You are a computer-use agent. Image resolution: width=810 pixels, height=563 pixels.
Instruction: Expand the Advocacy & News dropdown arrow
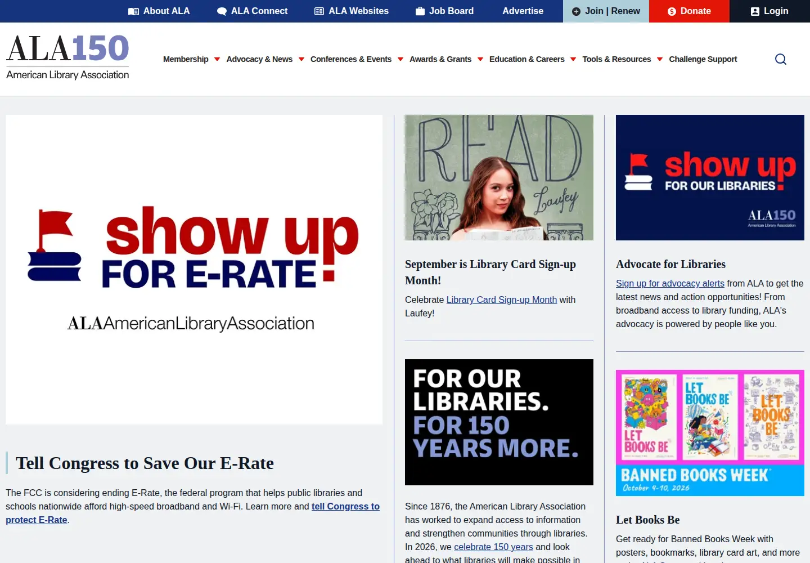[301, 59]
